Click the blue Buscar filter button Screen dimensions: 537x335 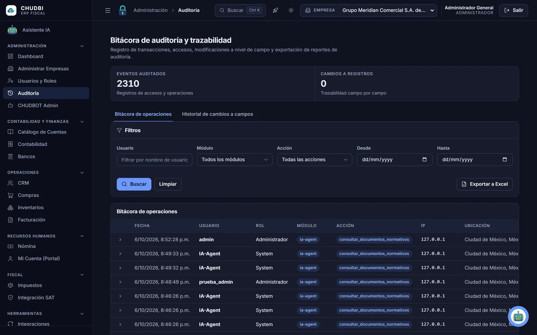pos(134,184)
